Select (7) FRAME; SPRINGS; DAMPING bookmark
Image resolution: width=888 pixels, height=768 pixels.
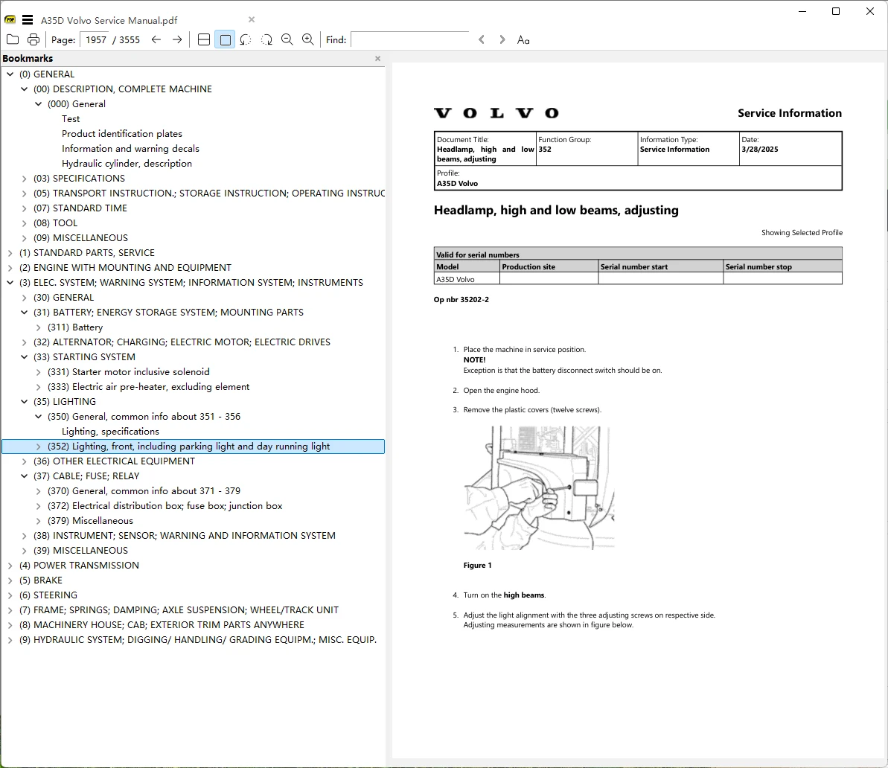coord(179,610)
